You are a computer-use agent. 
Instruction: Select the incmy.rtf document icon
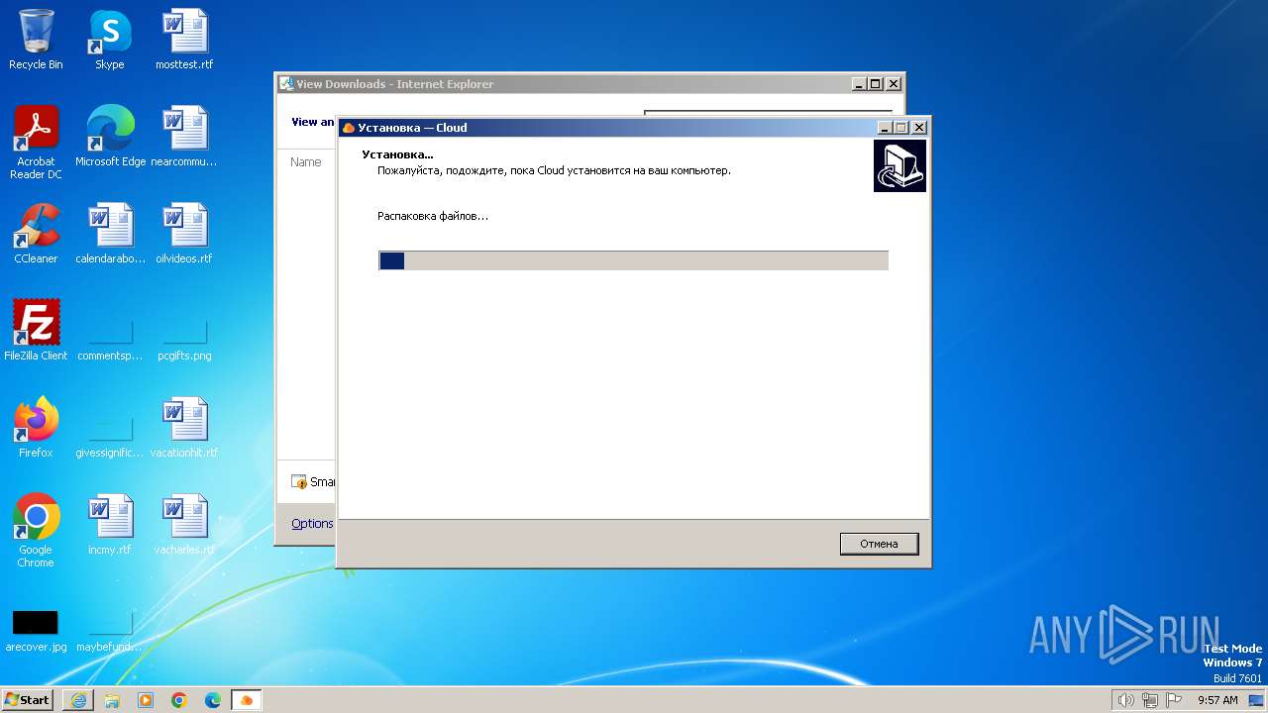click(110, 525)
